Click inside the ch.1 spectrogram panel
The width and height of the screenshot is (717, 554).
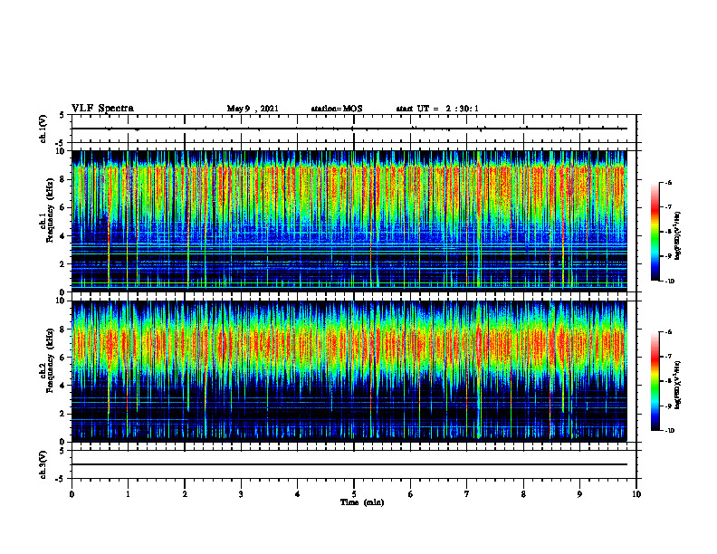(x=349, y=221)
